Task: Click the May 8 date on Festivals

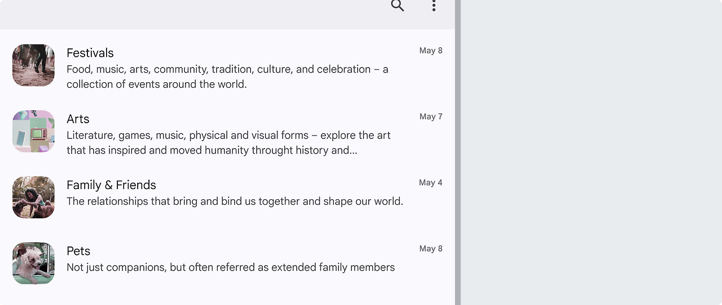Action: 431,51
